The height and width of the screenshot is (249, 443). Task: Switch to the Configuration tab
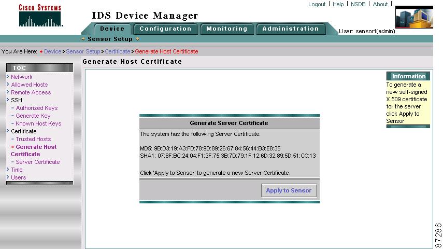point(166,29)
